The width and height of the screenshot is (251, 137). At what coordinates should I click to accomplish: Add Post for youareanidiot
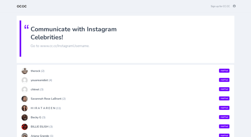(x=224, y=80)
